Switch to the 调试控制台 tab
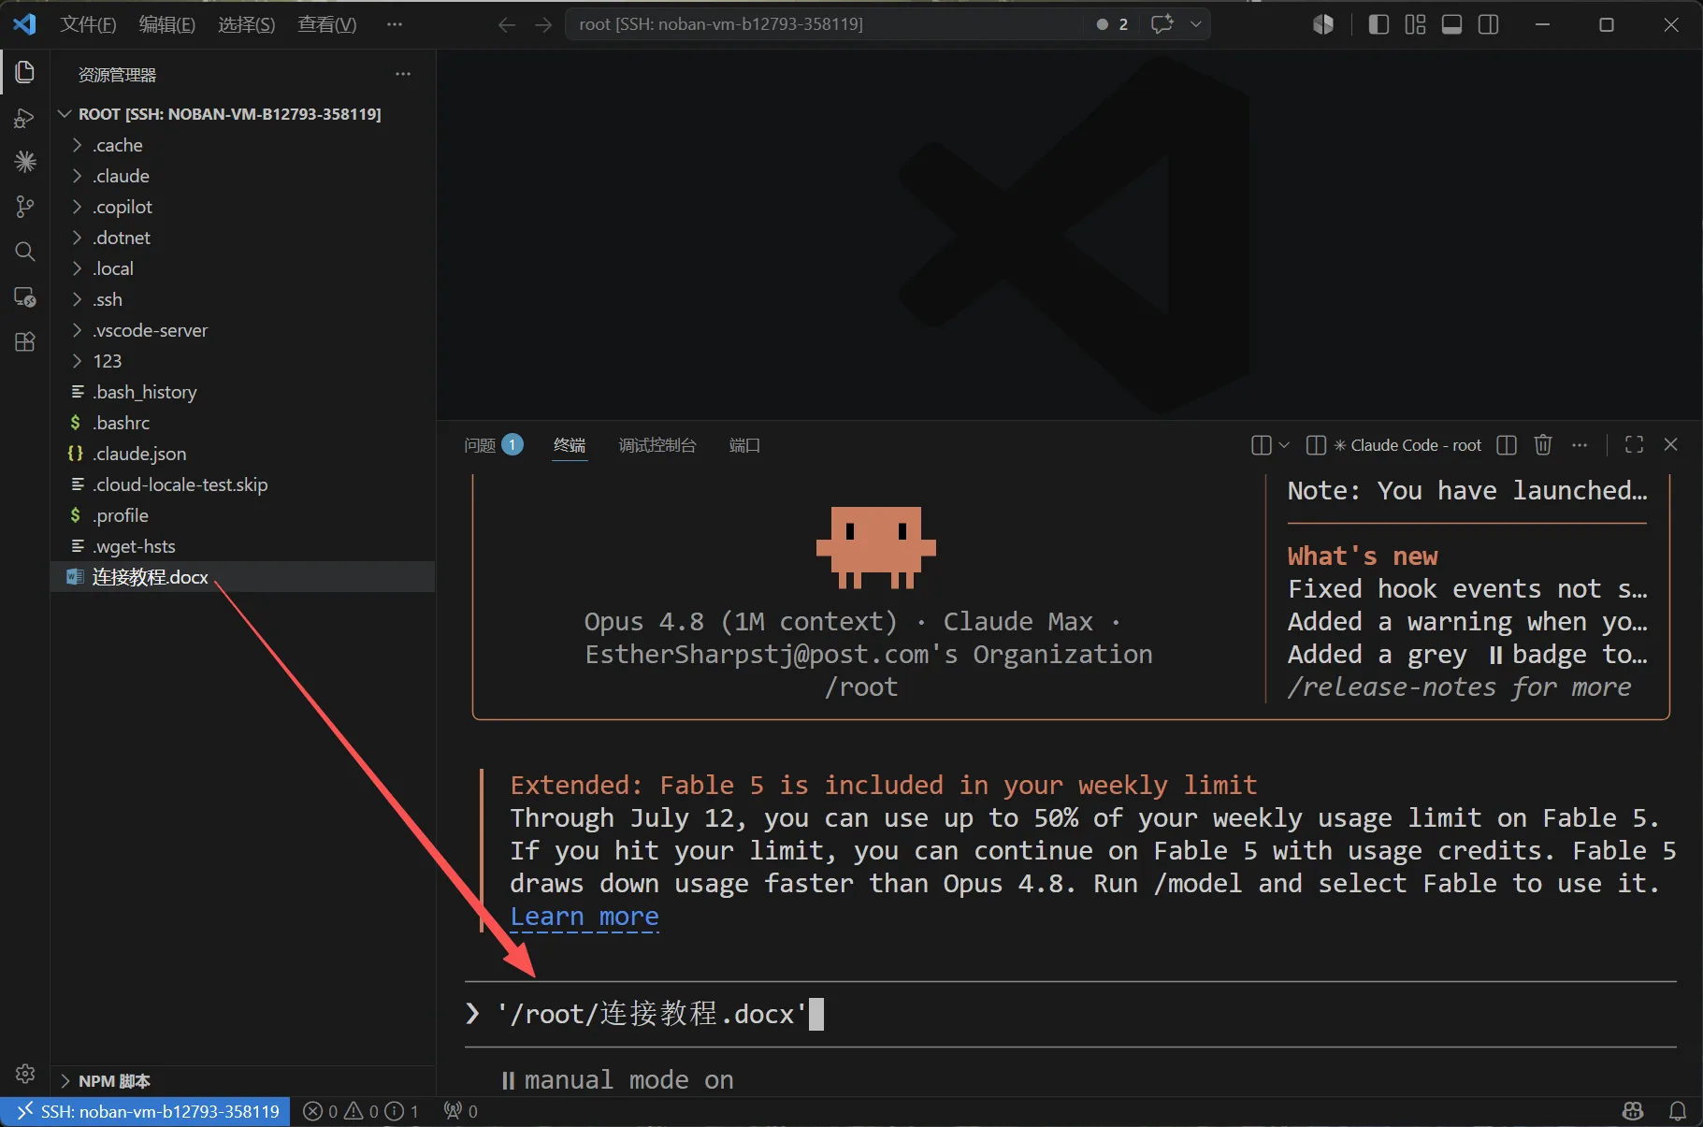The width and height of the screenshot is (1703, 1127). pos(657,445)
